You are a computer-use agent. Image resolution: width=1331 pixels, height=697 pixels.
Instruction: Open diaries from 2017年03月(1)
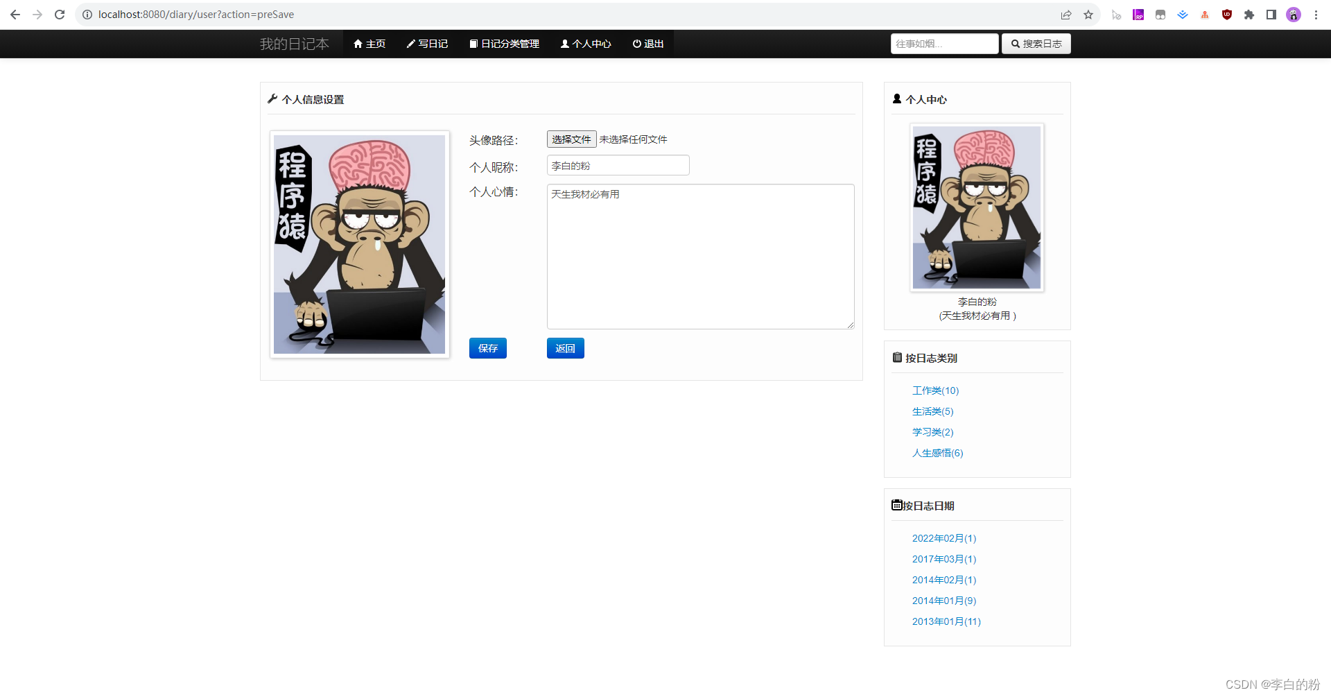click(944, 559)
